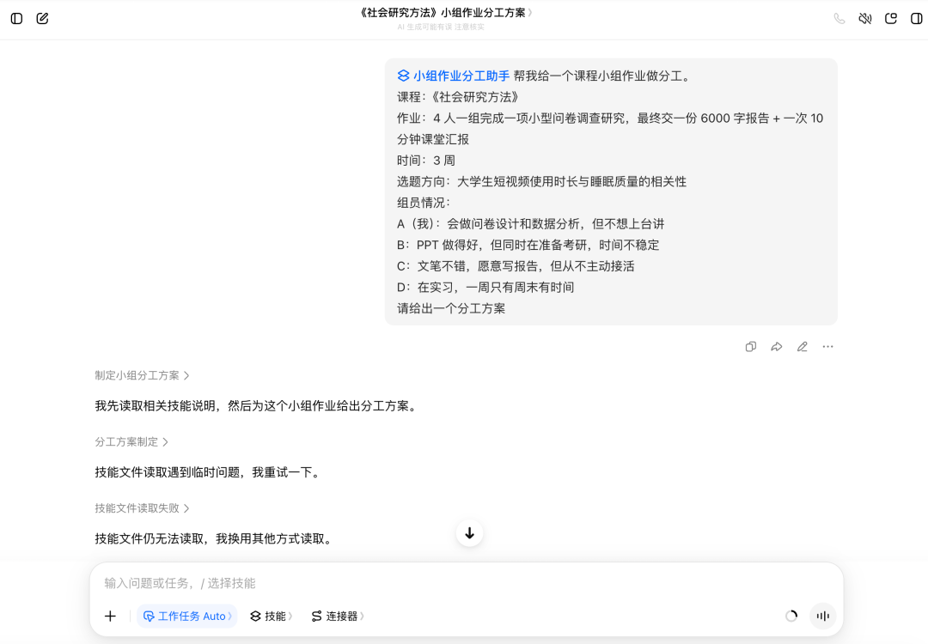
Task: Click the line 课程：《社会研究方法》
Action: coord(458,97)
